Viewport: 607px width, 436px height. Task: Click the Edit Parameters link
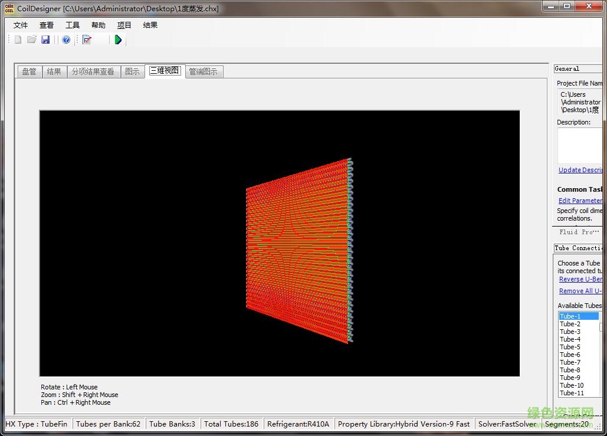pyautogui.click(x=580, y=201)
